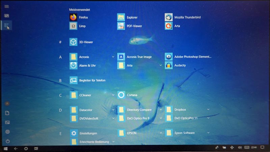The image size is (270, 152).
Task: Open the Documents sidebar icon
Action: tap(7, 113)
